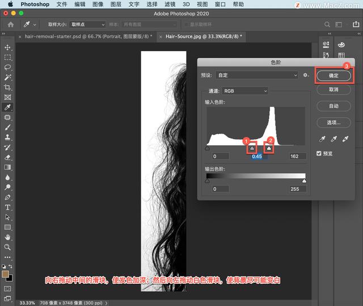Sample white point with Levels eyedropper
The height and width of the screenshot is (306, 363).
[345, 139]
